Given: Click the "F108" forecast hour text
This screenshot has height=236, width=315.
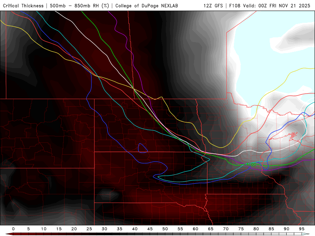Looking at the screenshot, I should click(x=235, y=6).
